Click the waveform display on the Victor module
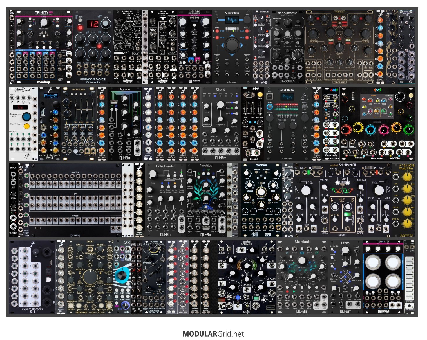This screenshot has width=427, height=340. pos(232,20)
